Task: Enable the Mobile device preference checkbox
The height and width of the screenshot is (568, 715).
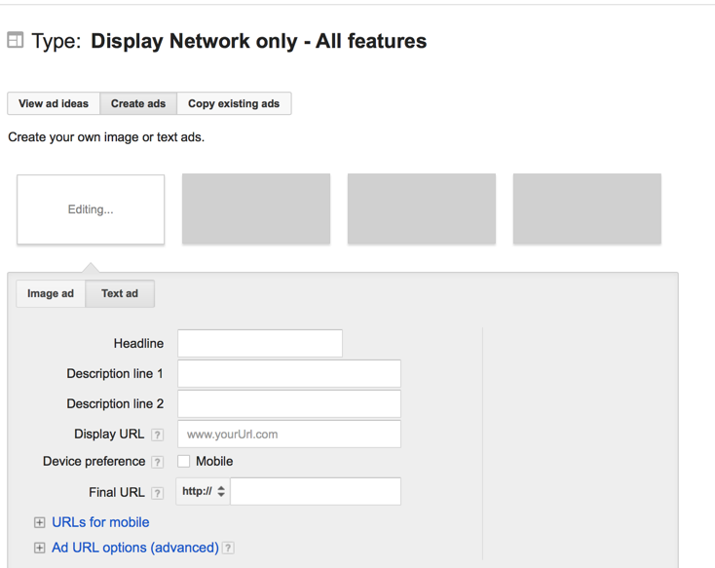Action: click(184, 461)
